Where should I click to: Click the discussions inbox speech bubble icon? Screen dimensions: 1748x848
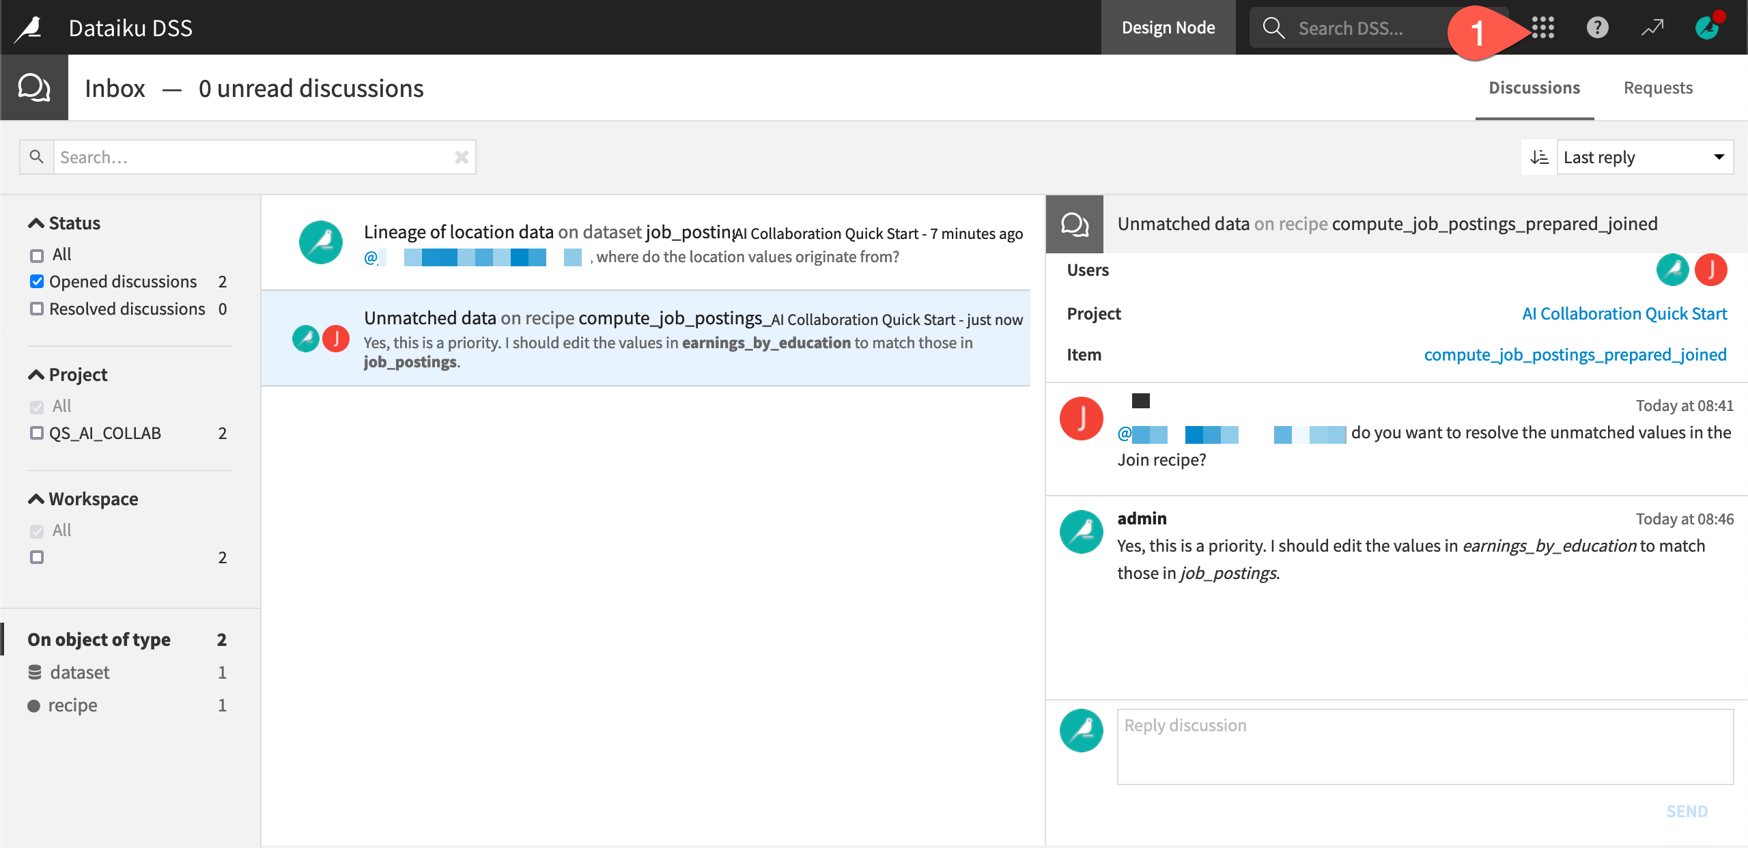point(34,87)
